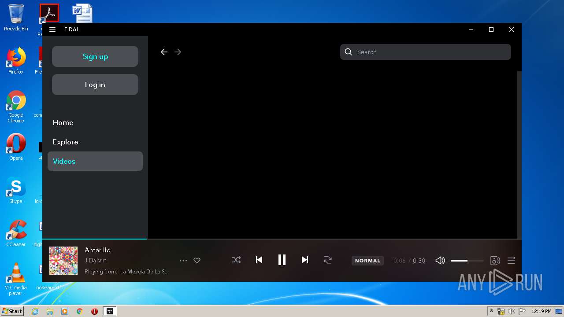Skip to the previous track
The height and width of the screenshot is (317, 564).
click(259, 260)
